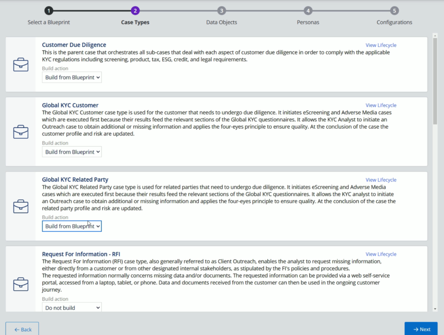Viewport: 444px width, 335px height.
Task: Jump to the Configurations step label
Action: pos(394,23)
